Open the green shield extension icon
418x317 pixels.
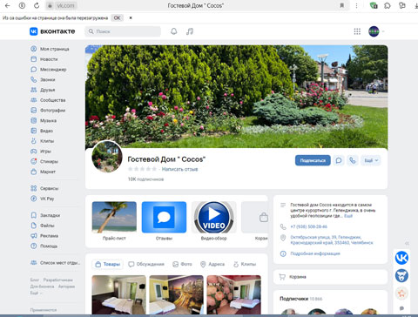(x=374, y=5)
